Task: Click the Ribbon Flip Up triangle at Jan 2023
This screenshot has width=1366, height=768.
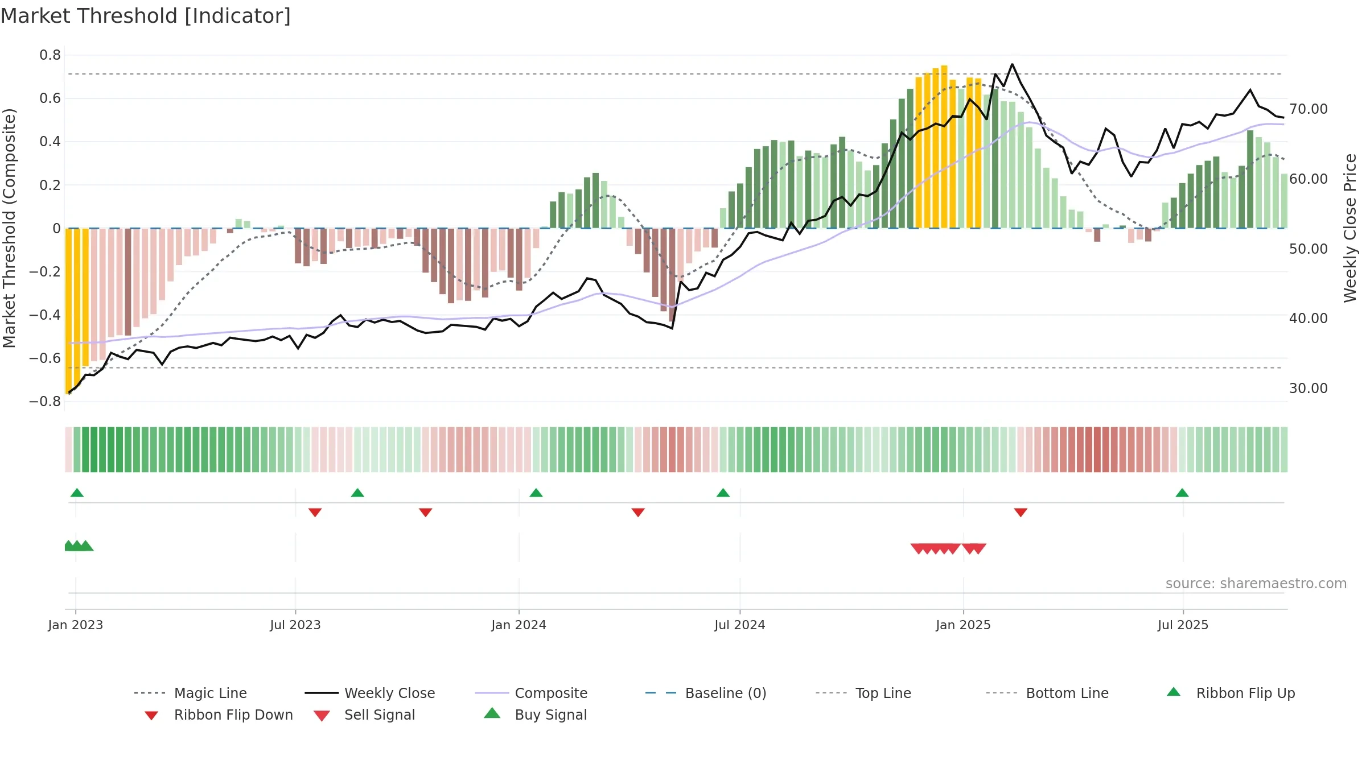Action: pyautogui.click(x=77, y=493)
